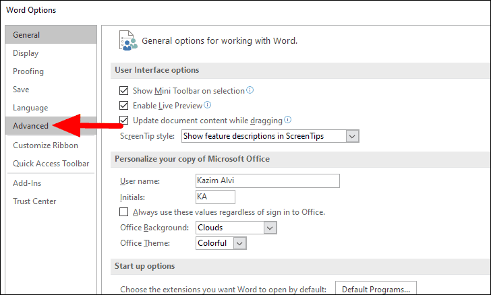
Task: Select Quick Access Toolbar category
Action: [51, 164]
